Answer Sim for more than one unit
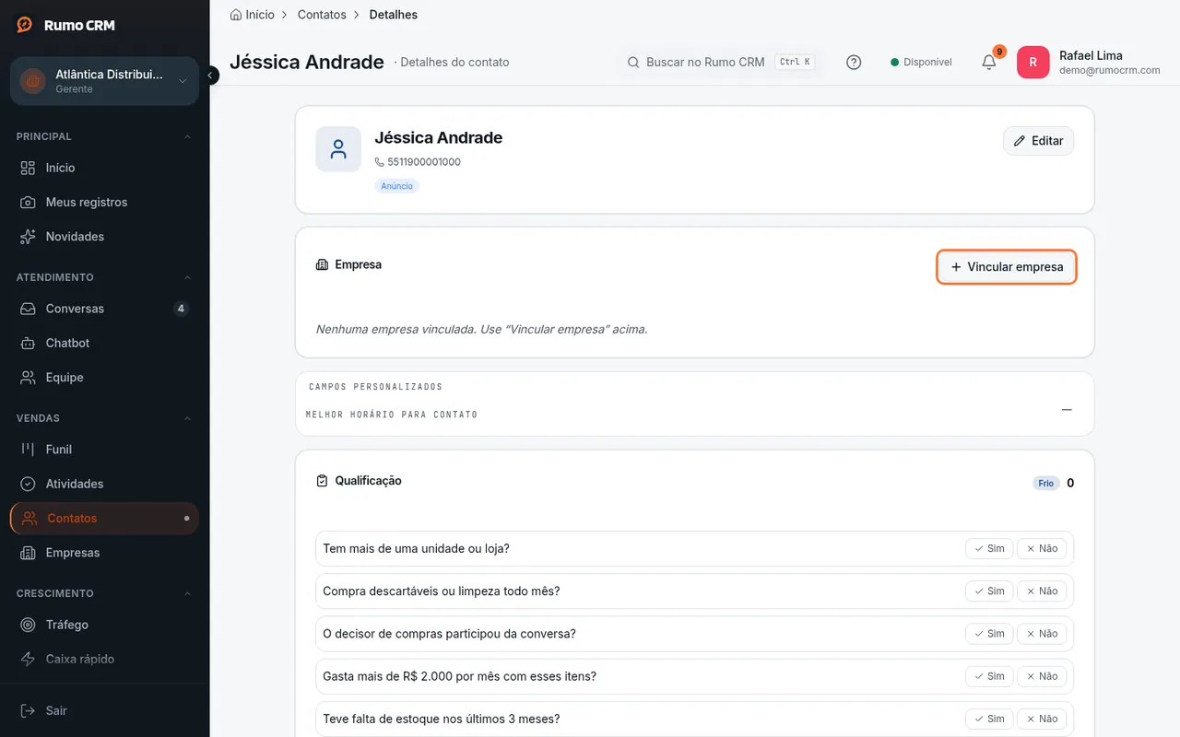The width and height of the screenshot is (1180, 737). point(989,548)
